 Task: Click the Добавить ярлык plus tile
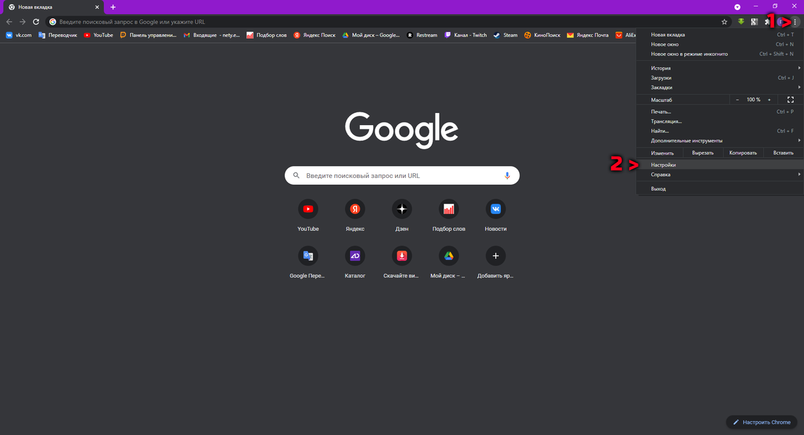pos(496,262)
